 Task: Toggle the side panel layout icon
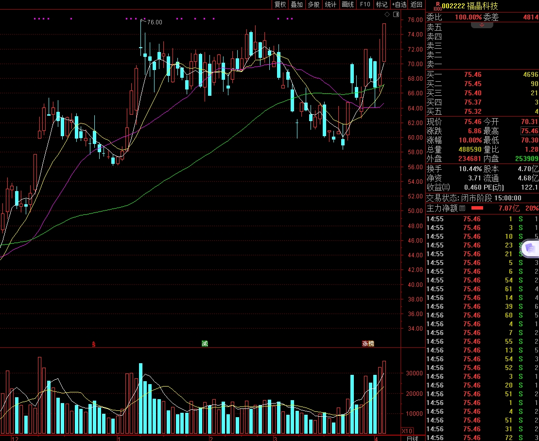point(396,15)
